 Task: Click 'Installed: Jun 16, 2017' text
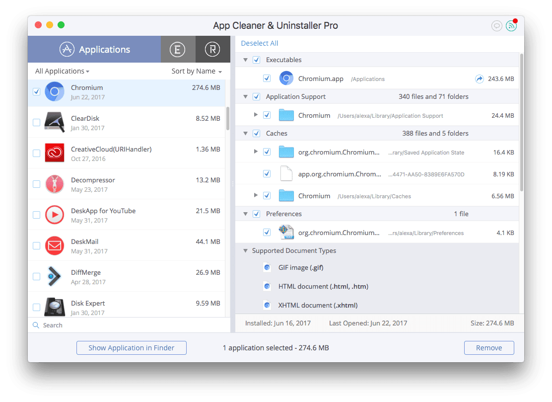pyautogui.click(x=278, y=323)
